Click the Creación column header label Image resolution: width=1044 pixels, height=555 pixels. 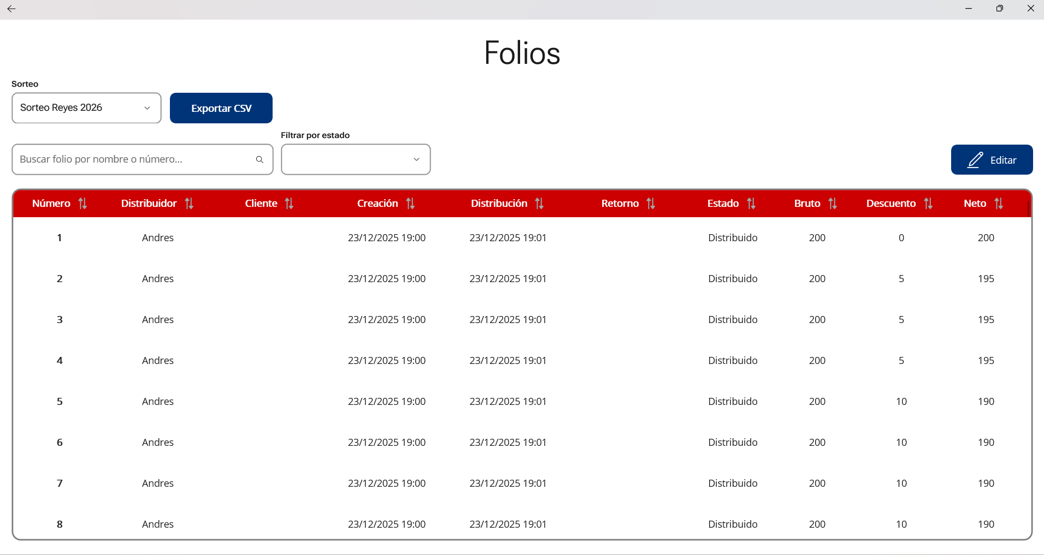click(x=378, y=204)
